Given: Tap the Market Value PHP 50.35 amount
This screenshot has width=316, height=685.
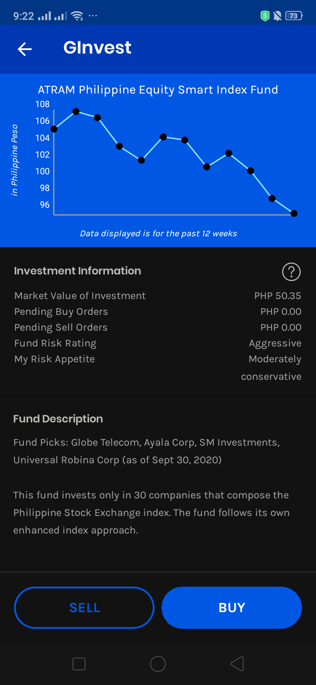Looking at the screenshot, I should (278, 296).
